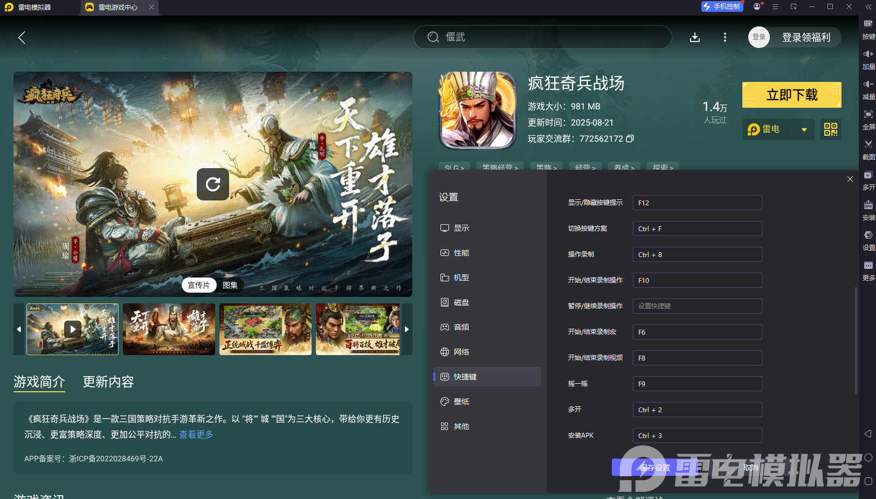Switch to the 更新内容 tab

pyautogui.click(x=108, y=382)
